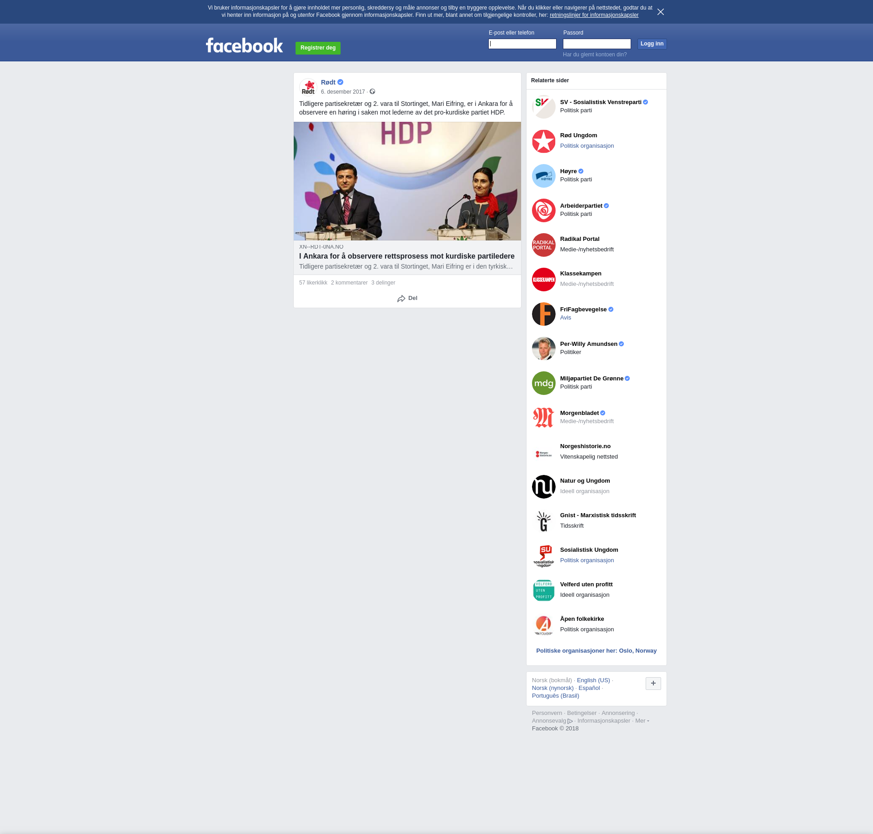Open the Åpen folkekirke page name
Image resolution: width=873 pixels, height=834 pixels.
[582, 619]
